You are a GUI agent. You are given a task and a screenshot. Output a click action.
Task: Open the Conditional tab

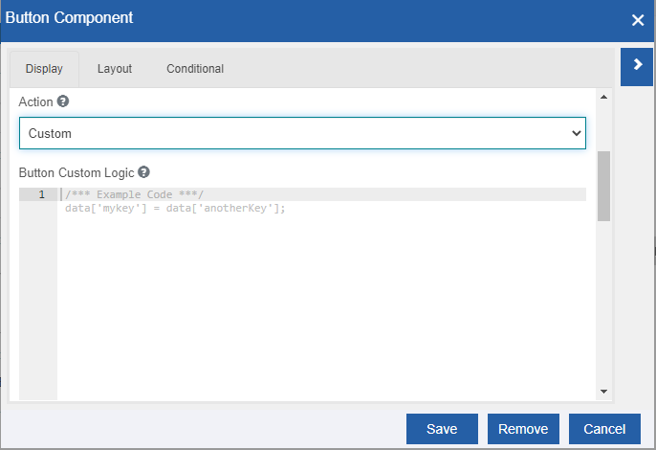(195, 69)
